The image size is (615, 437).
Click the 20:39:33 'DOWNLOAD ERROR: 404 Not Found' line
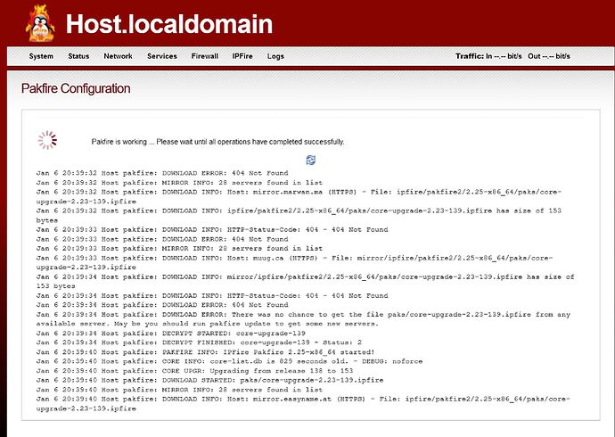click(x=162, y=239)
